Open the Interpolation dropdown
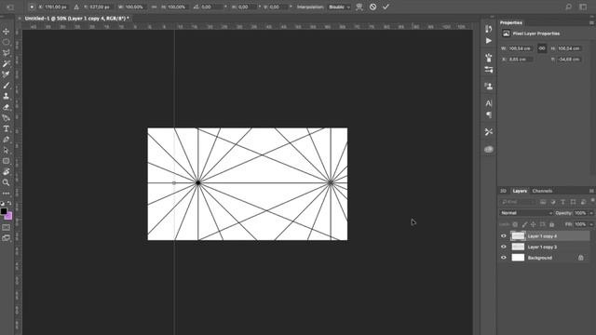 339,7
